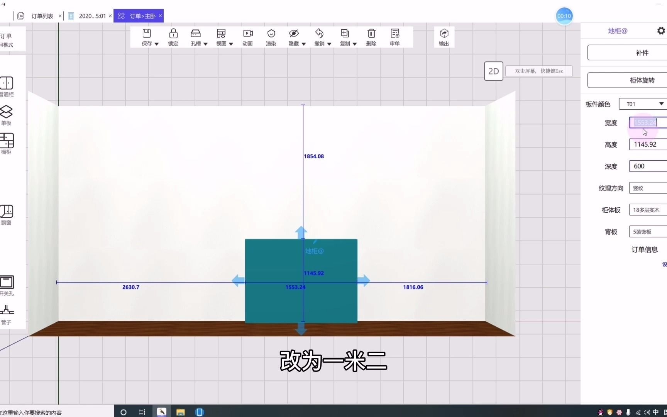Click the 订单 mode label at top-left
The image size is (667, 417).
coord(6,36)
